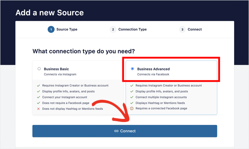Go to step 2 Connection Type
Viewport: 249px width, 149px height.
click(128, 29)
